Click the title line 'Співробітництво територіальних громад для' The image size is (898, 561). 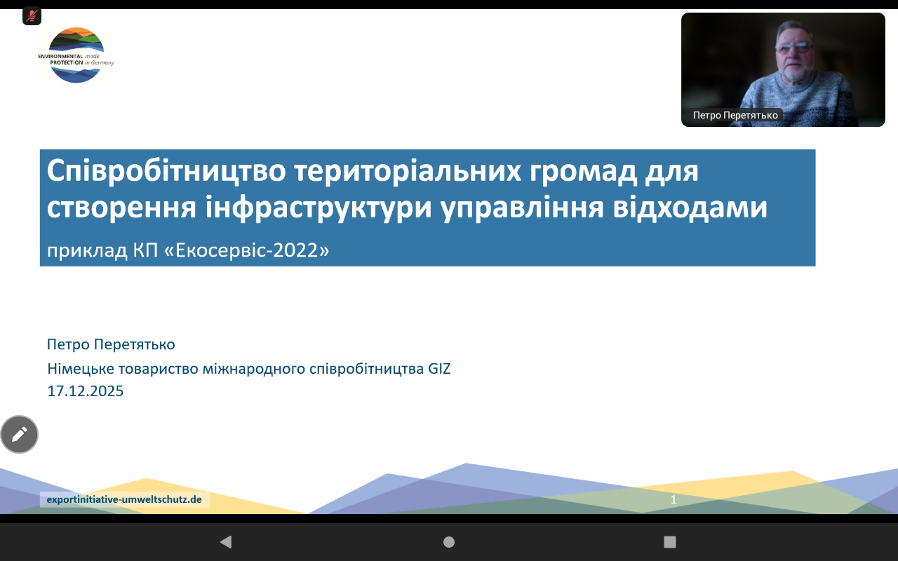372,171
